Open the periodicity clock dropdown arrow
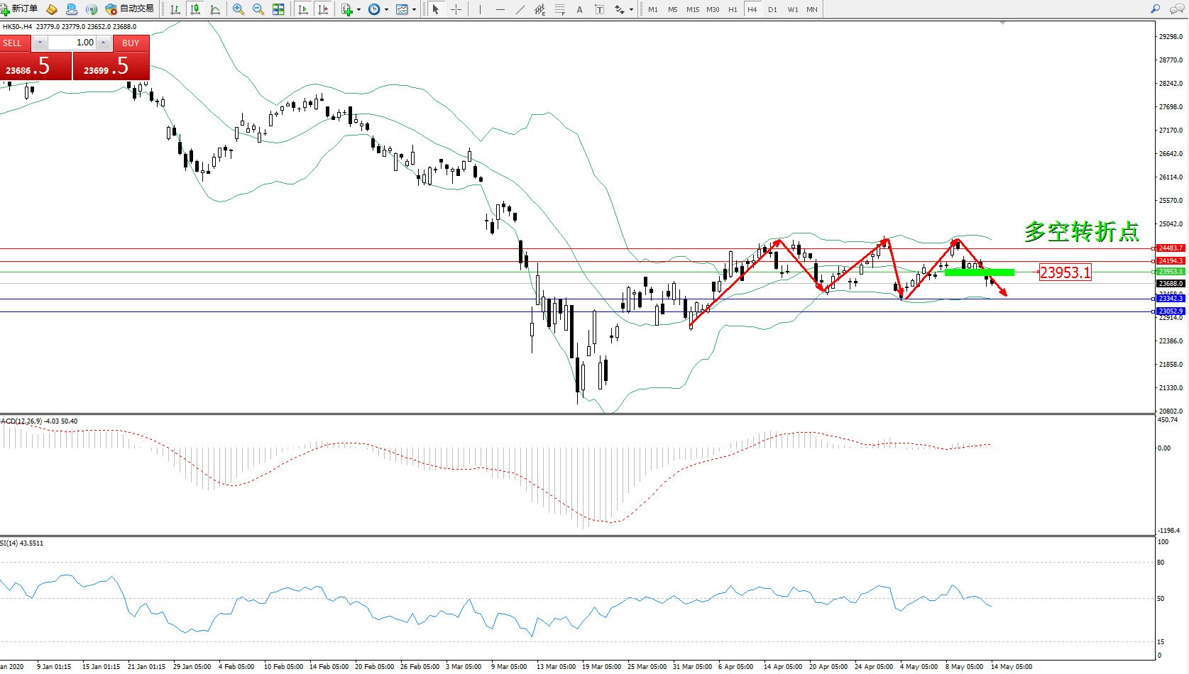 tap(386, 9)
